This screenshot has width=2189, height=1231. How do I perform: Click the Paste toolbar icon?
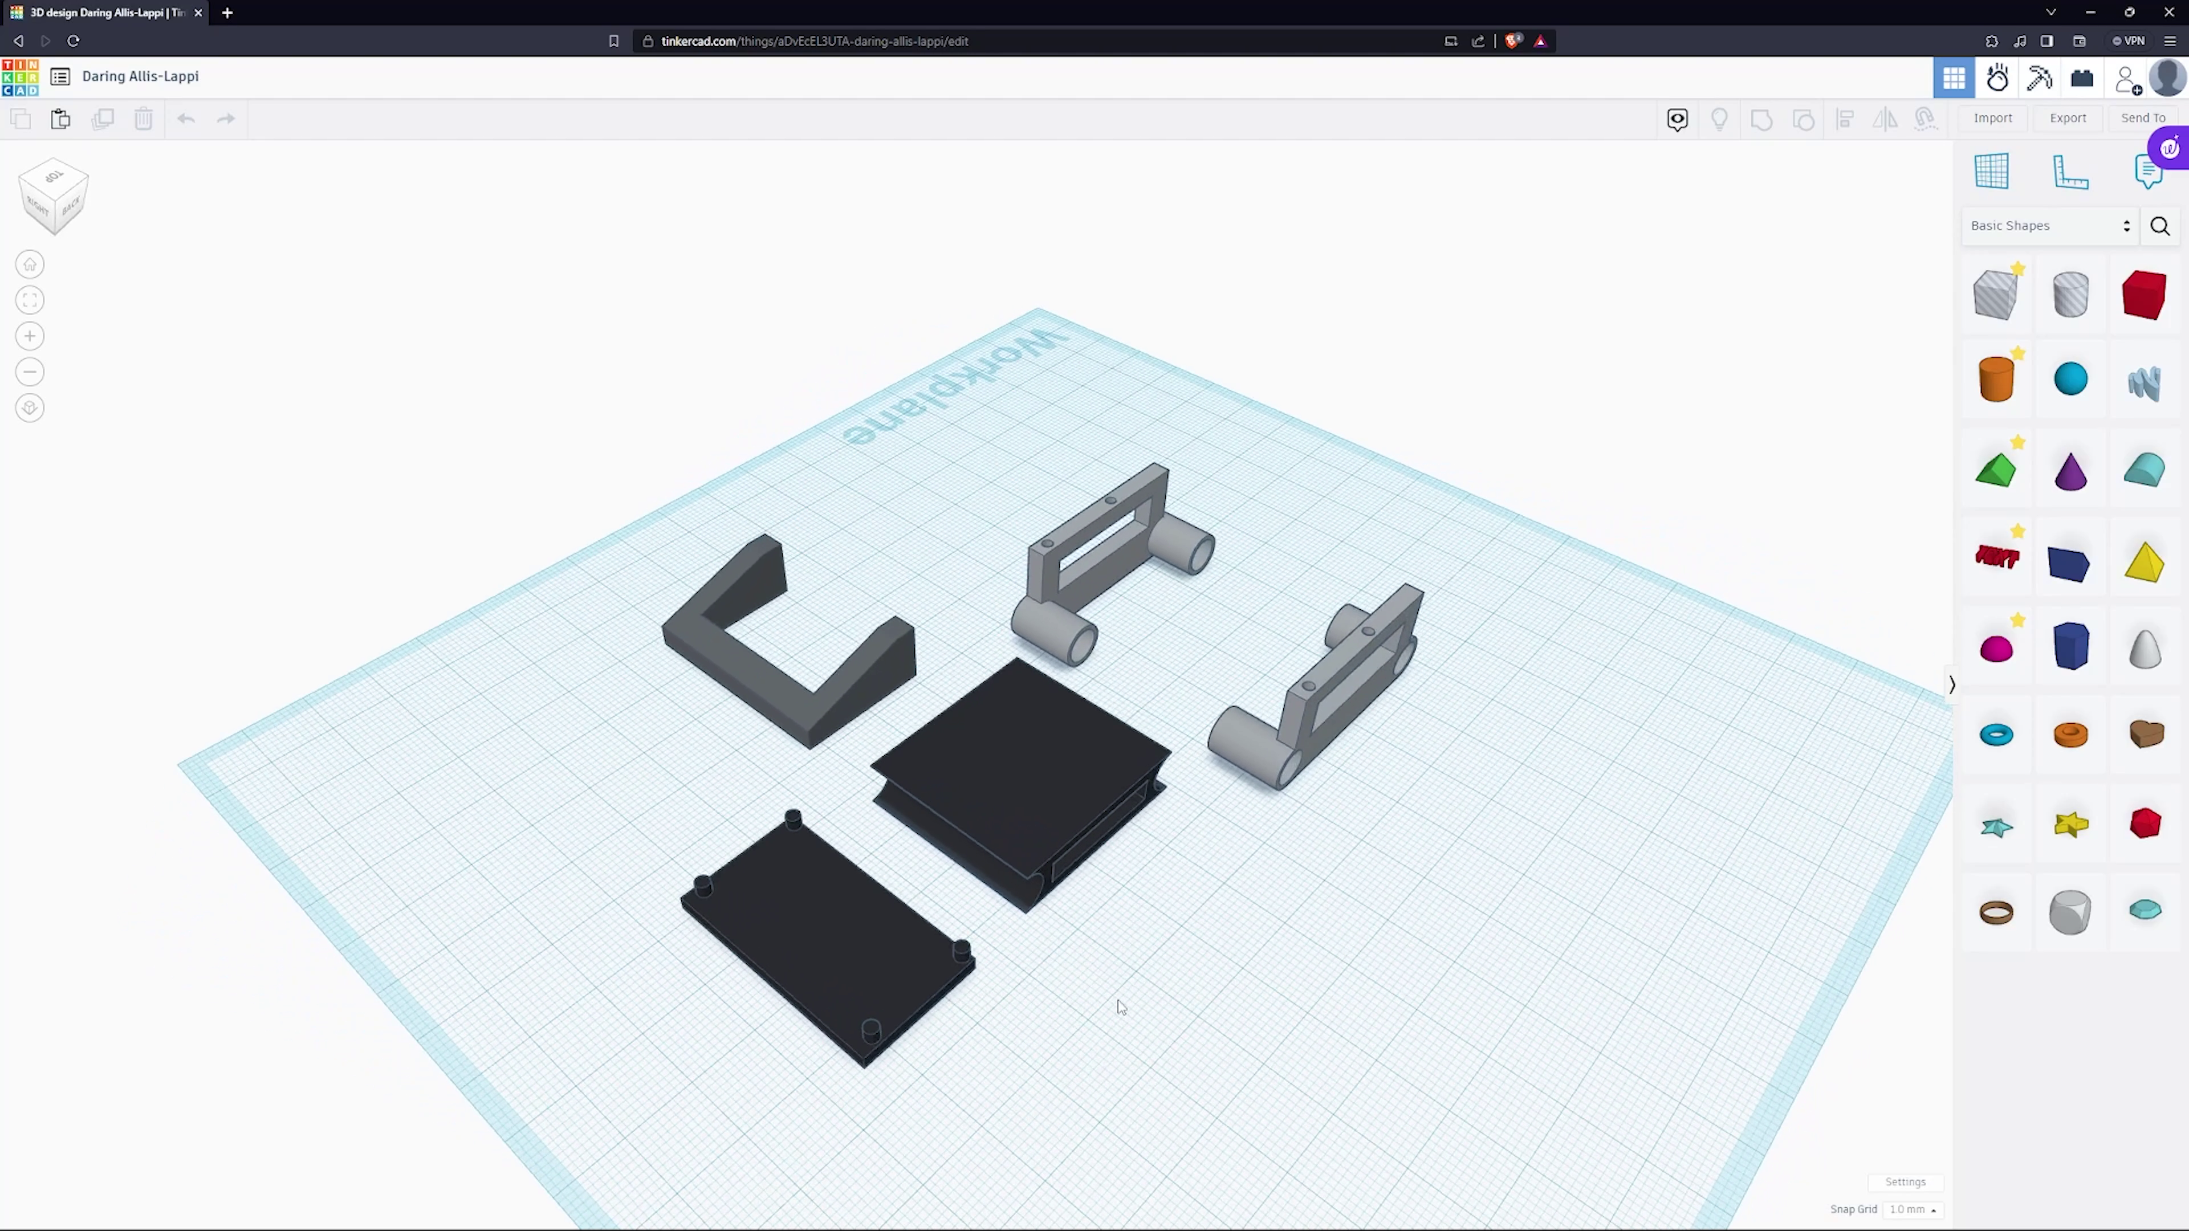[x=60, y=119]
